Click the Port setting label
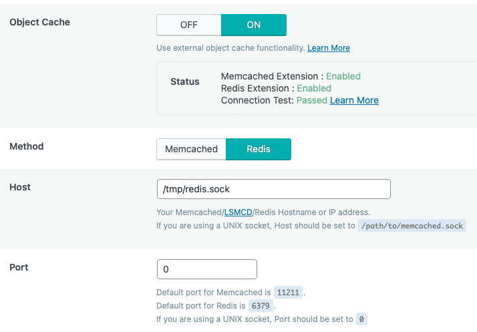477x332 pixels. [x=19, y=267]
